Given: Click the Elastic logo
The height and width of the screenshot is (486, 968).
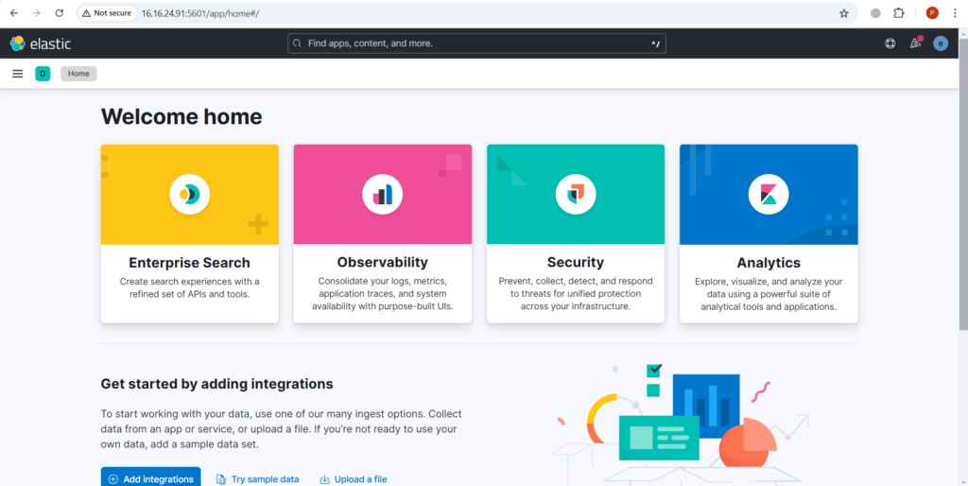Looking at the screenshot, I should pos(41,43).
